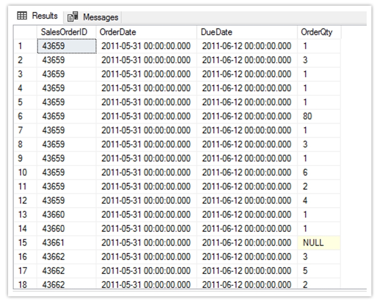Select row header 2
Image resolution: width=379 pixels, height=302 pixels.
(x=25, y=60)
